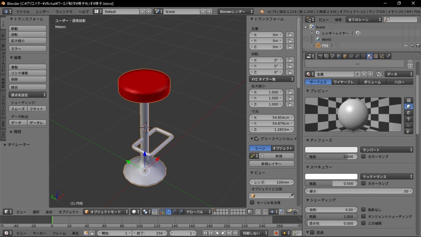The width and height of the screenshot is (421, 237).
Task: Open the Texture properties checker tab
Action: pos(376,56)
